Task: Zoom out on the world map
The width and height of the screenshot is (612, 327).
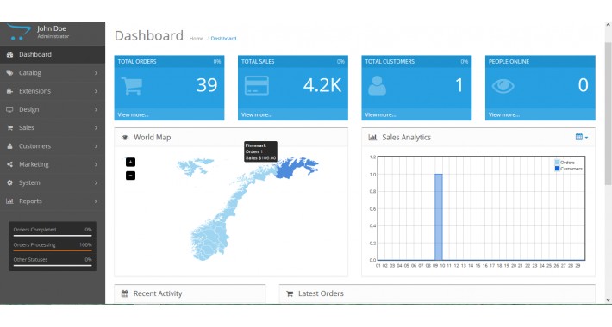Action: point(130,176)
